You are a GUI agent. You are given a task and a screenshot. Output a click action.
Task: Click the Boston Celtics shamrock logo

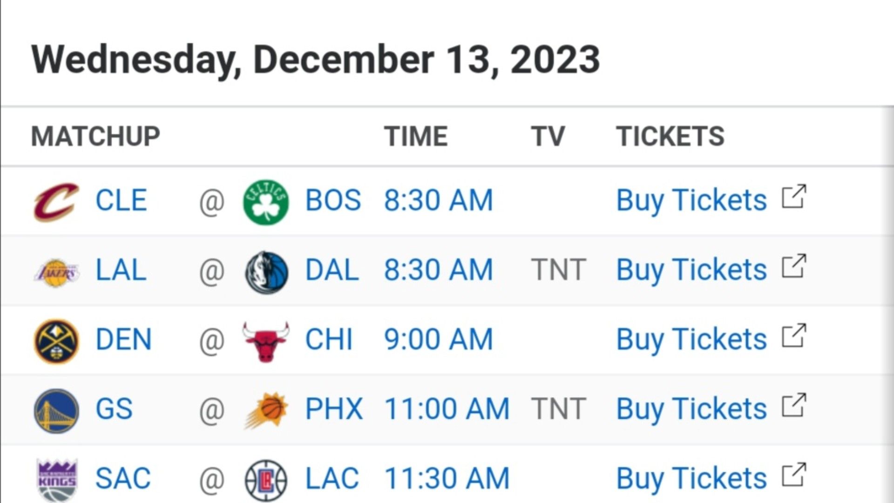pyautogui.click(x=266, y=202)
